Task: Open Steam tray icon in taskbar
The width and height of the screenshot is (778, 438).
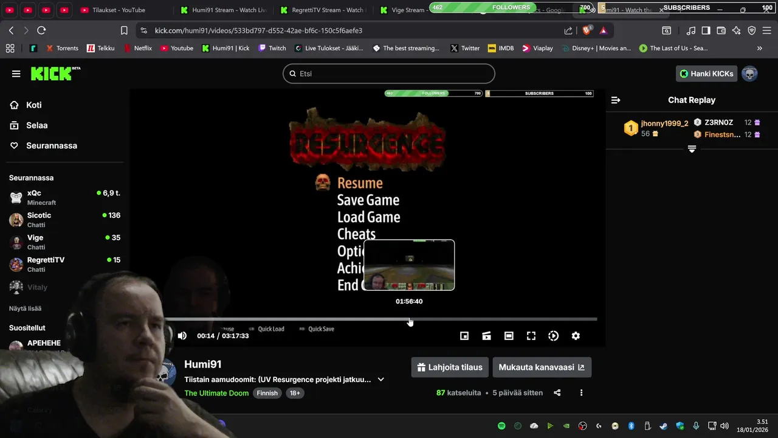Action: [x=663, y=426]
